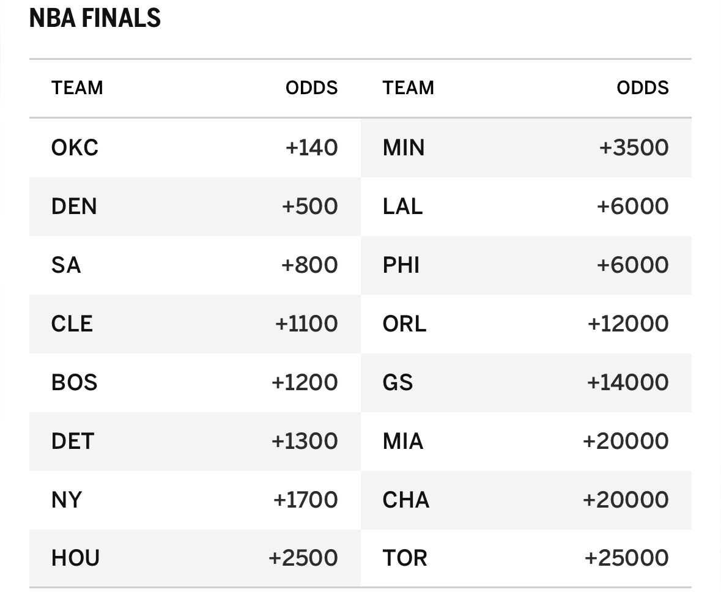Image resolution: width=721 pixels, height=592 pixels.
Task: Click the PHI team label
Action: tap(401, 265)
